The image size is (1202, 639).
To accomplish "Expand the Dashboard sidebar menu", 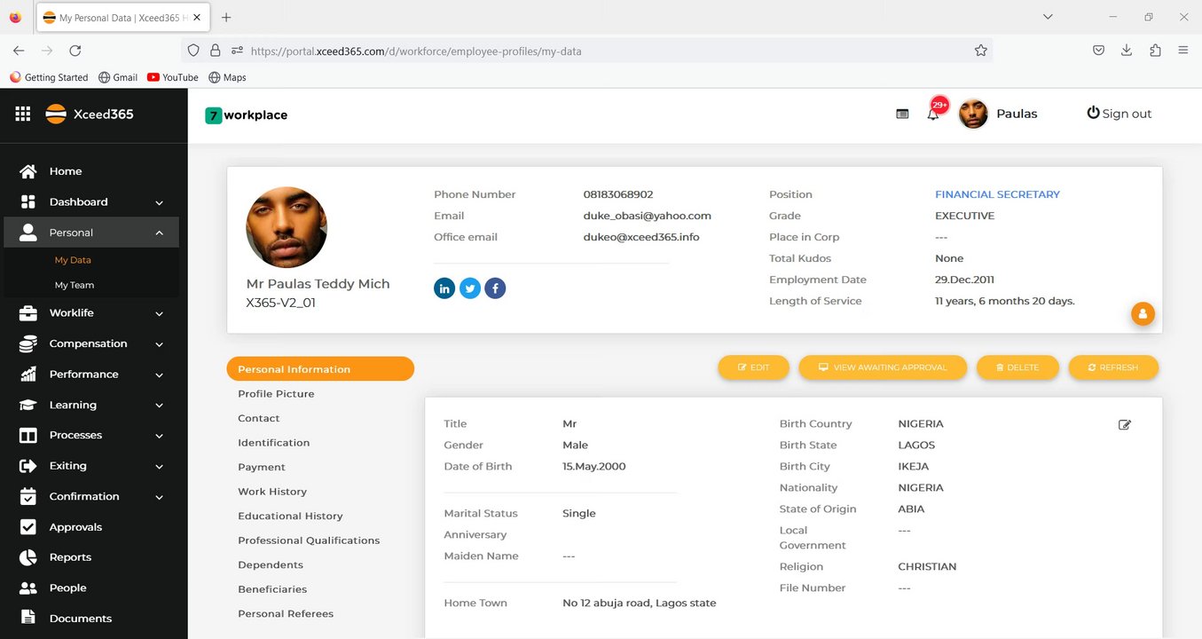I will [x=159, y=202].
